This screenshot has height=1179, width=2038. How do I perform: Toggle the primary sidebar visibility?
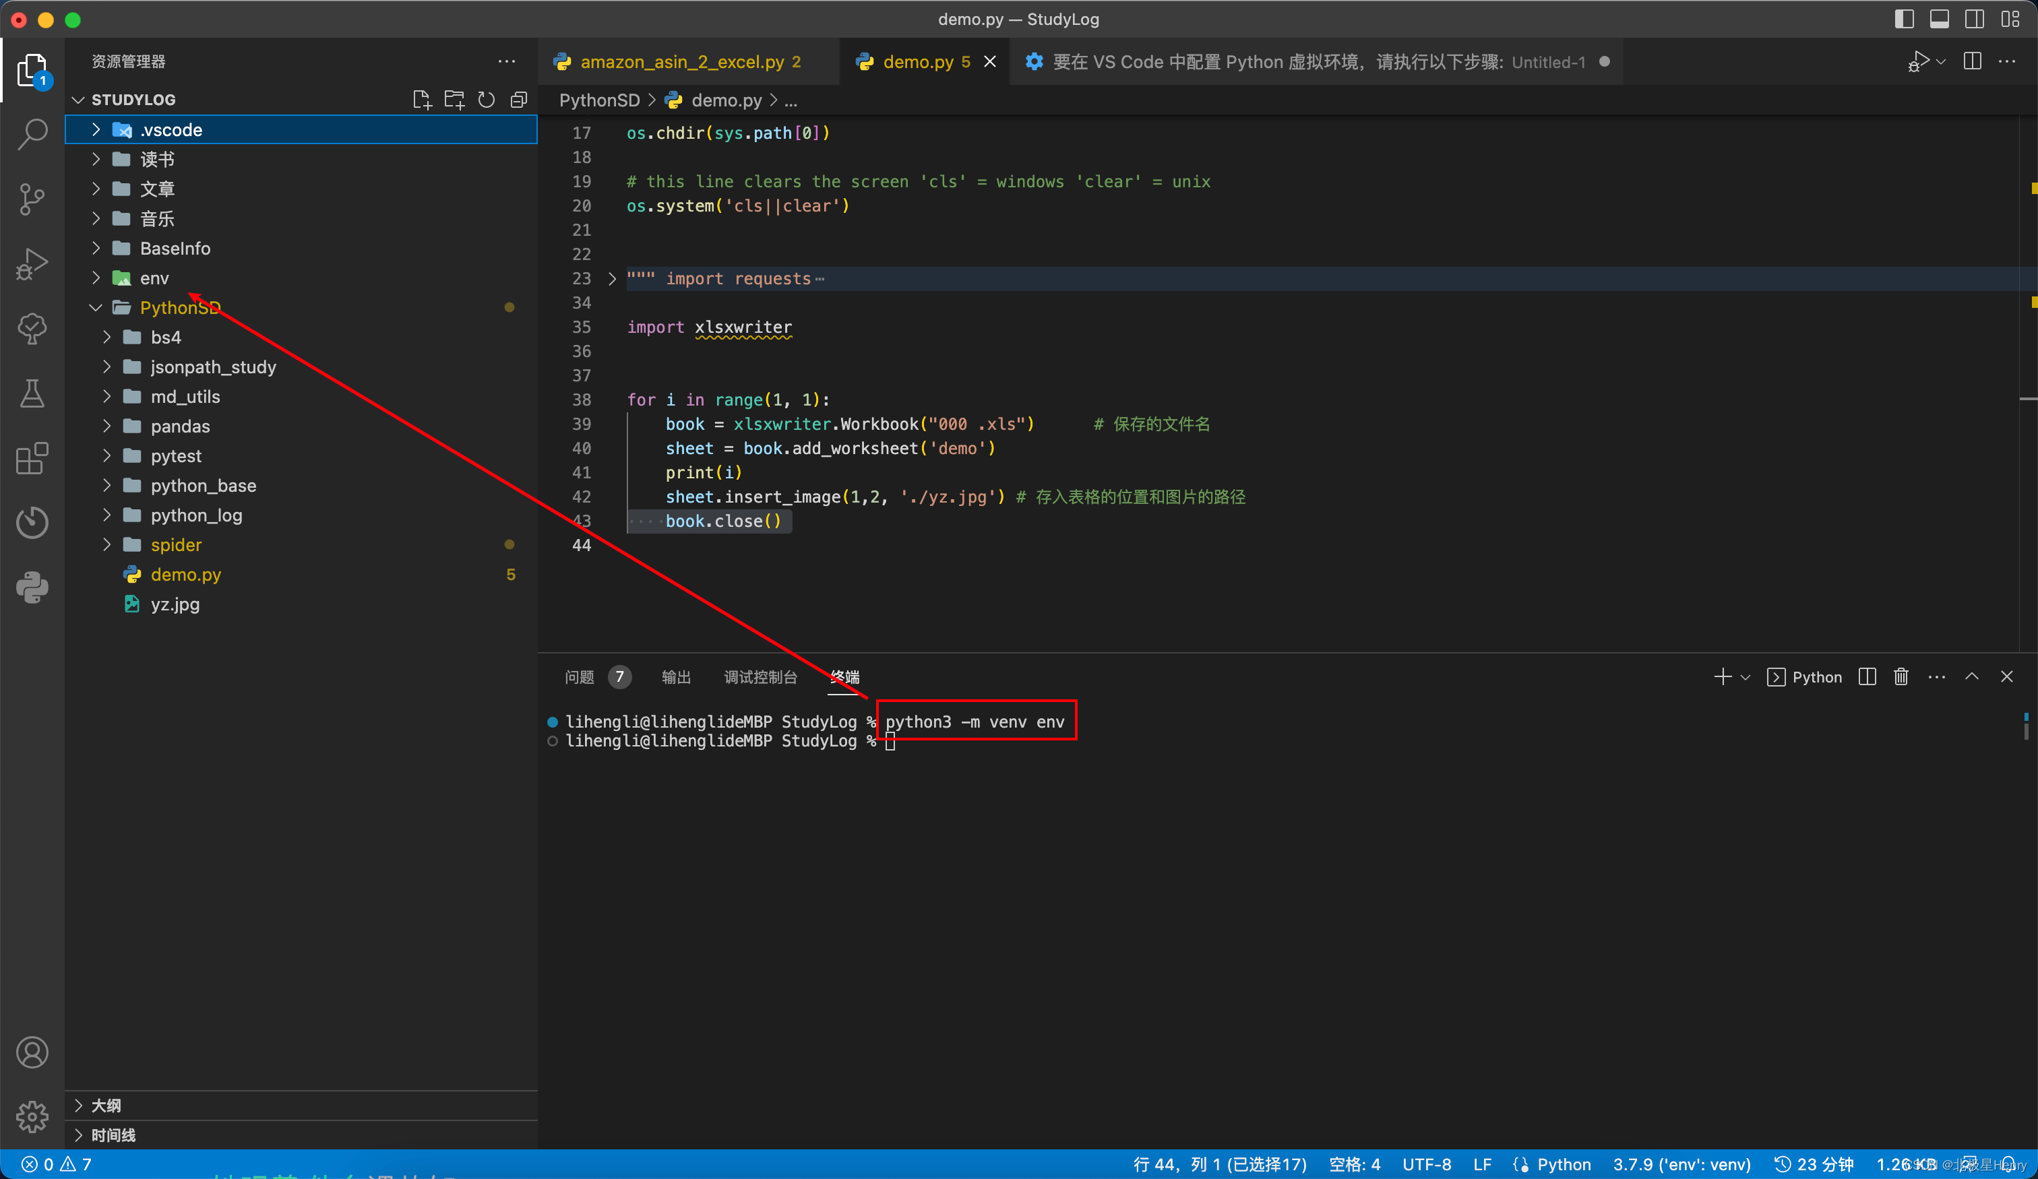click(1905, 19)
